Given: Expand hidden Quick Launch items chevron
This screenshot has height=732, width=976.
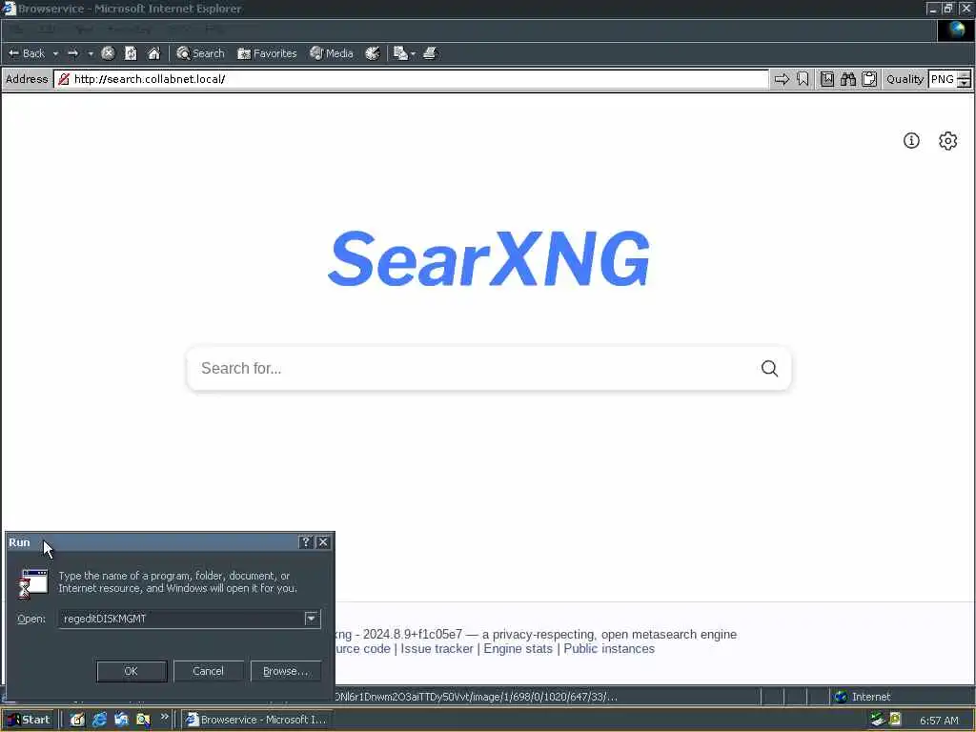Looking at the screenshot, I should [165, 717].
